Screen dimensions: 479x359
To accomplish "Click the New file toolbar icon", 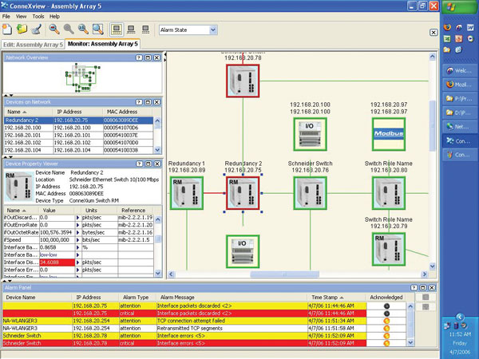I will pyautogui.click(x=7, y=30).
